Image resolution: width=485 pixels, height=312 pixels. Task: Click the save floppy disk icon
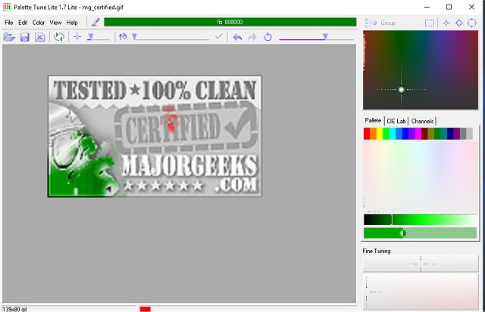tap(24, 37)
